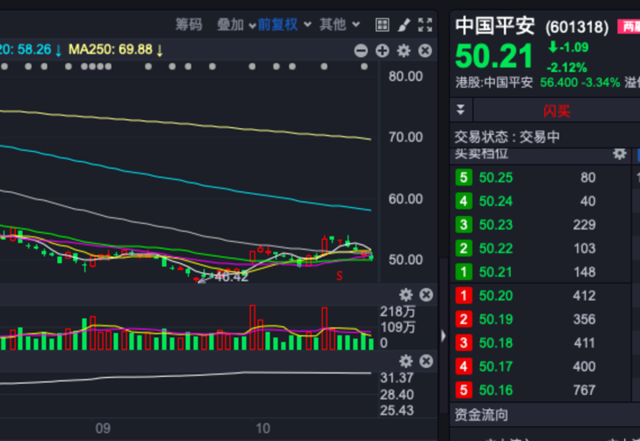Select sell level 5 price 50.25
640x441 pixels.
coord(496,178)
